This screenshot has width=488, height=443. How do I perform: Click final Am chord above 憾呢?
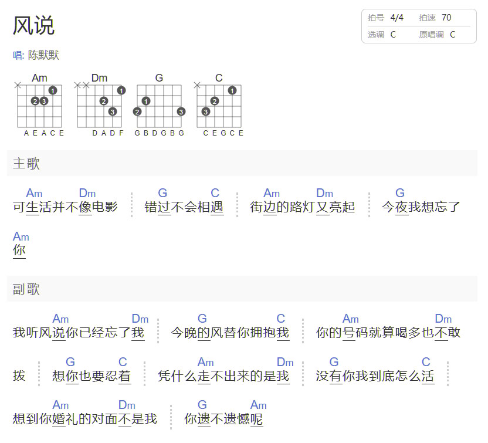pyautogui.click(x=258, y=405)
